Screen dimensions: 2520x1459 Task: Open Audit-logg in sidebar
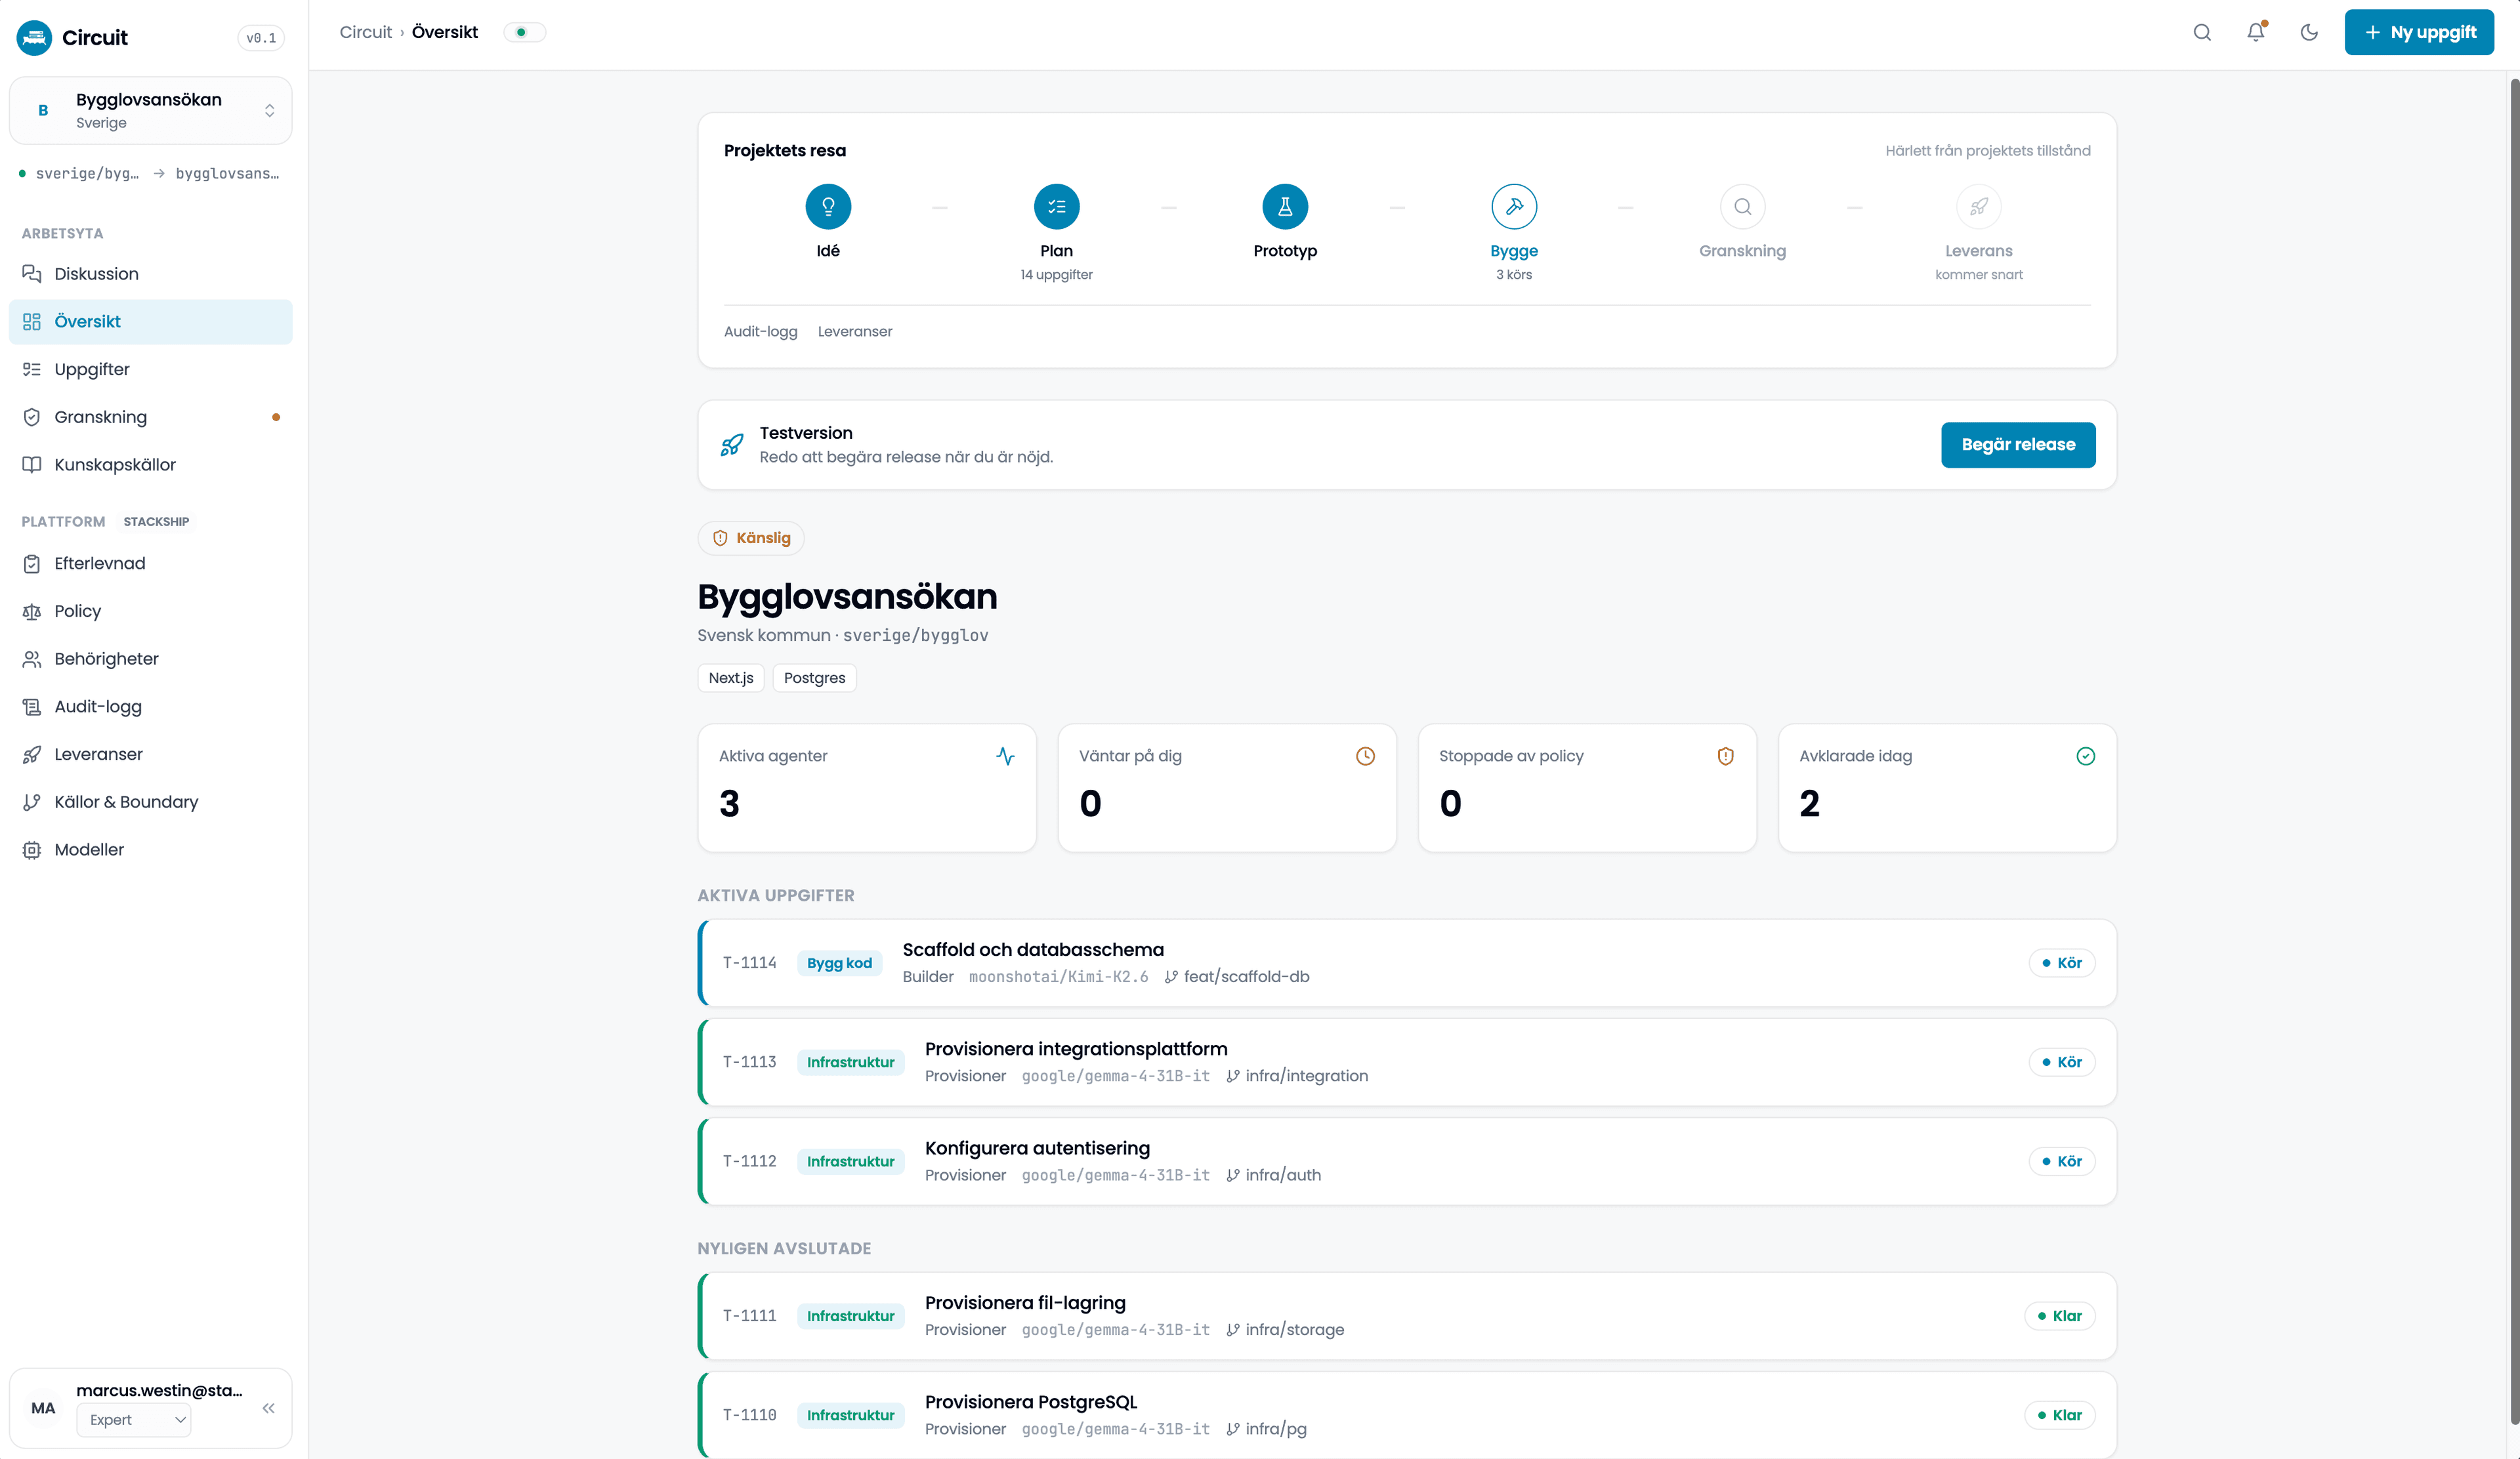coord(151,707)
